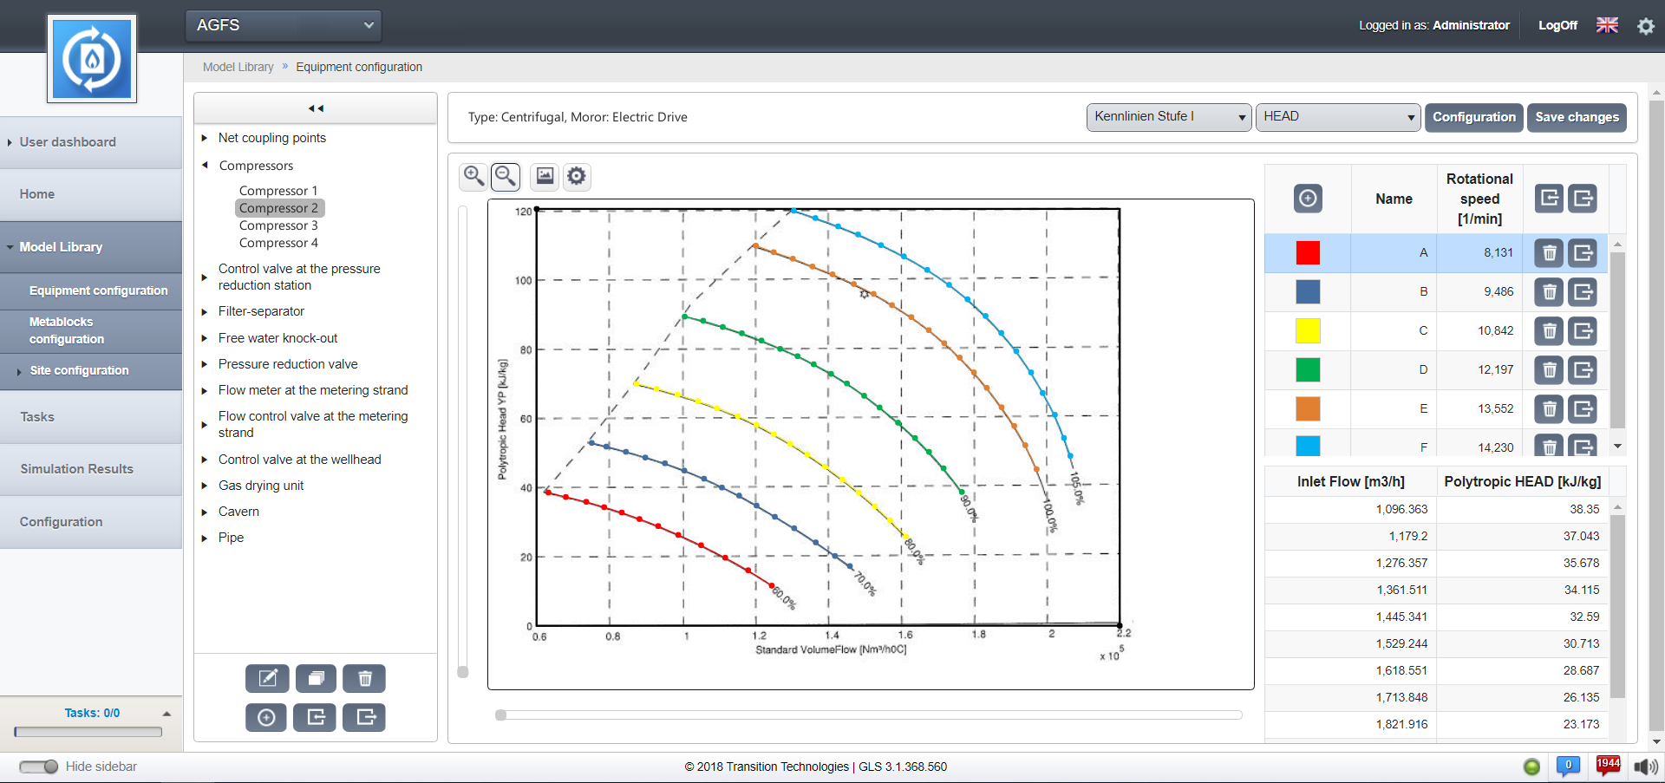Delete curve A with trash icon
Image resolution: width=1665 pixels, height=783 pixels.
pos(1549,253)
